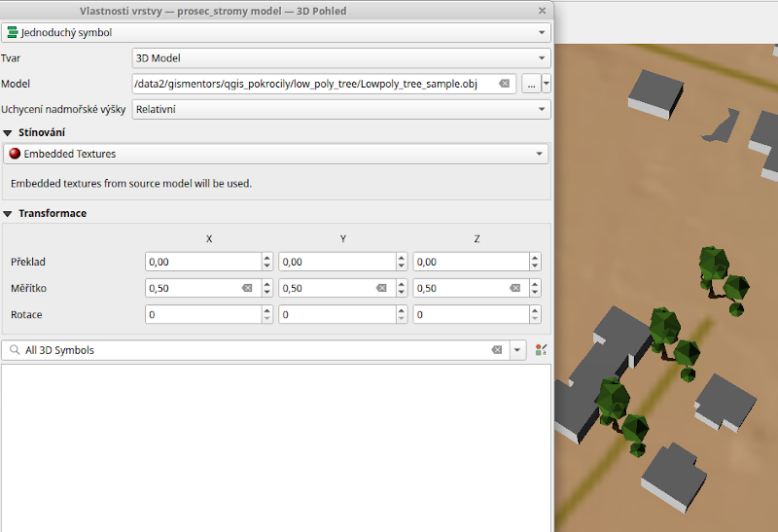Image resolution: width=778 pixels, height=532 pixels.
Task: Close the Vlastnosti vrstvy dialog
Action: (x=543, y=11)
